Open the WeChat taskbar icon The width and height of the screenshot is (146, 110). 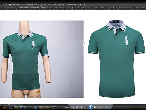[x=17, y=108]
